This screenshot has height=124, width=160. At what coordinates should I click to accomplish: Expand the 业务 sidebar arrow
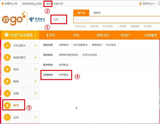[x=35, y=117]
